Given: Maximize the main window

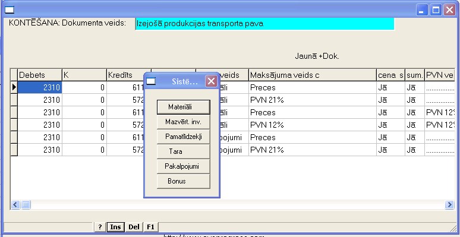Looking at the screenshot, I should coord(436,10).
